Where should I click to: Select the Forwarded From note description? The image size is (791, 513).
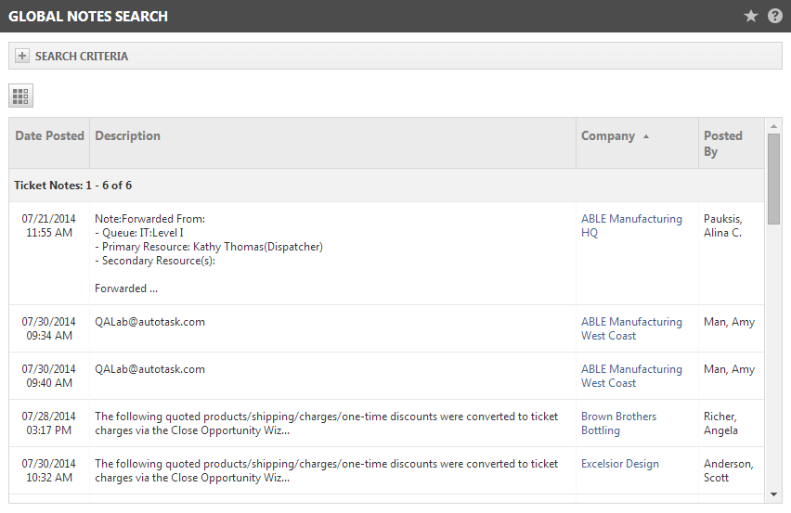click(x=209, y=253)
